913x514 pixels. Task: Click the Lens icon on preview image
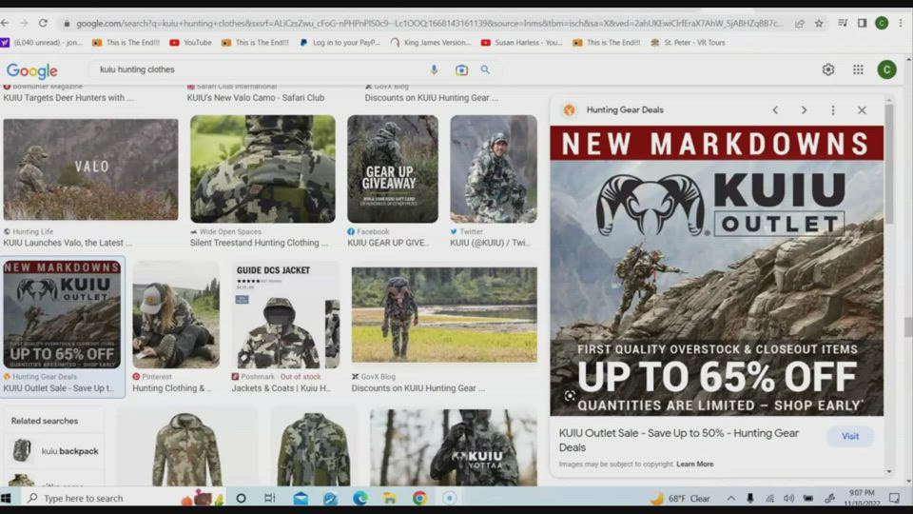click(570, 396)
